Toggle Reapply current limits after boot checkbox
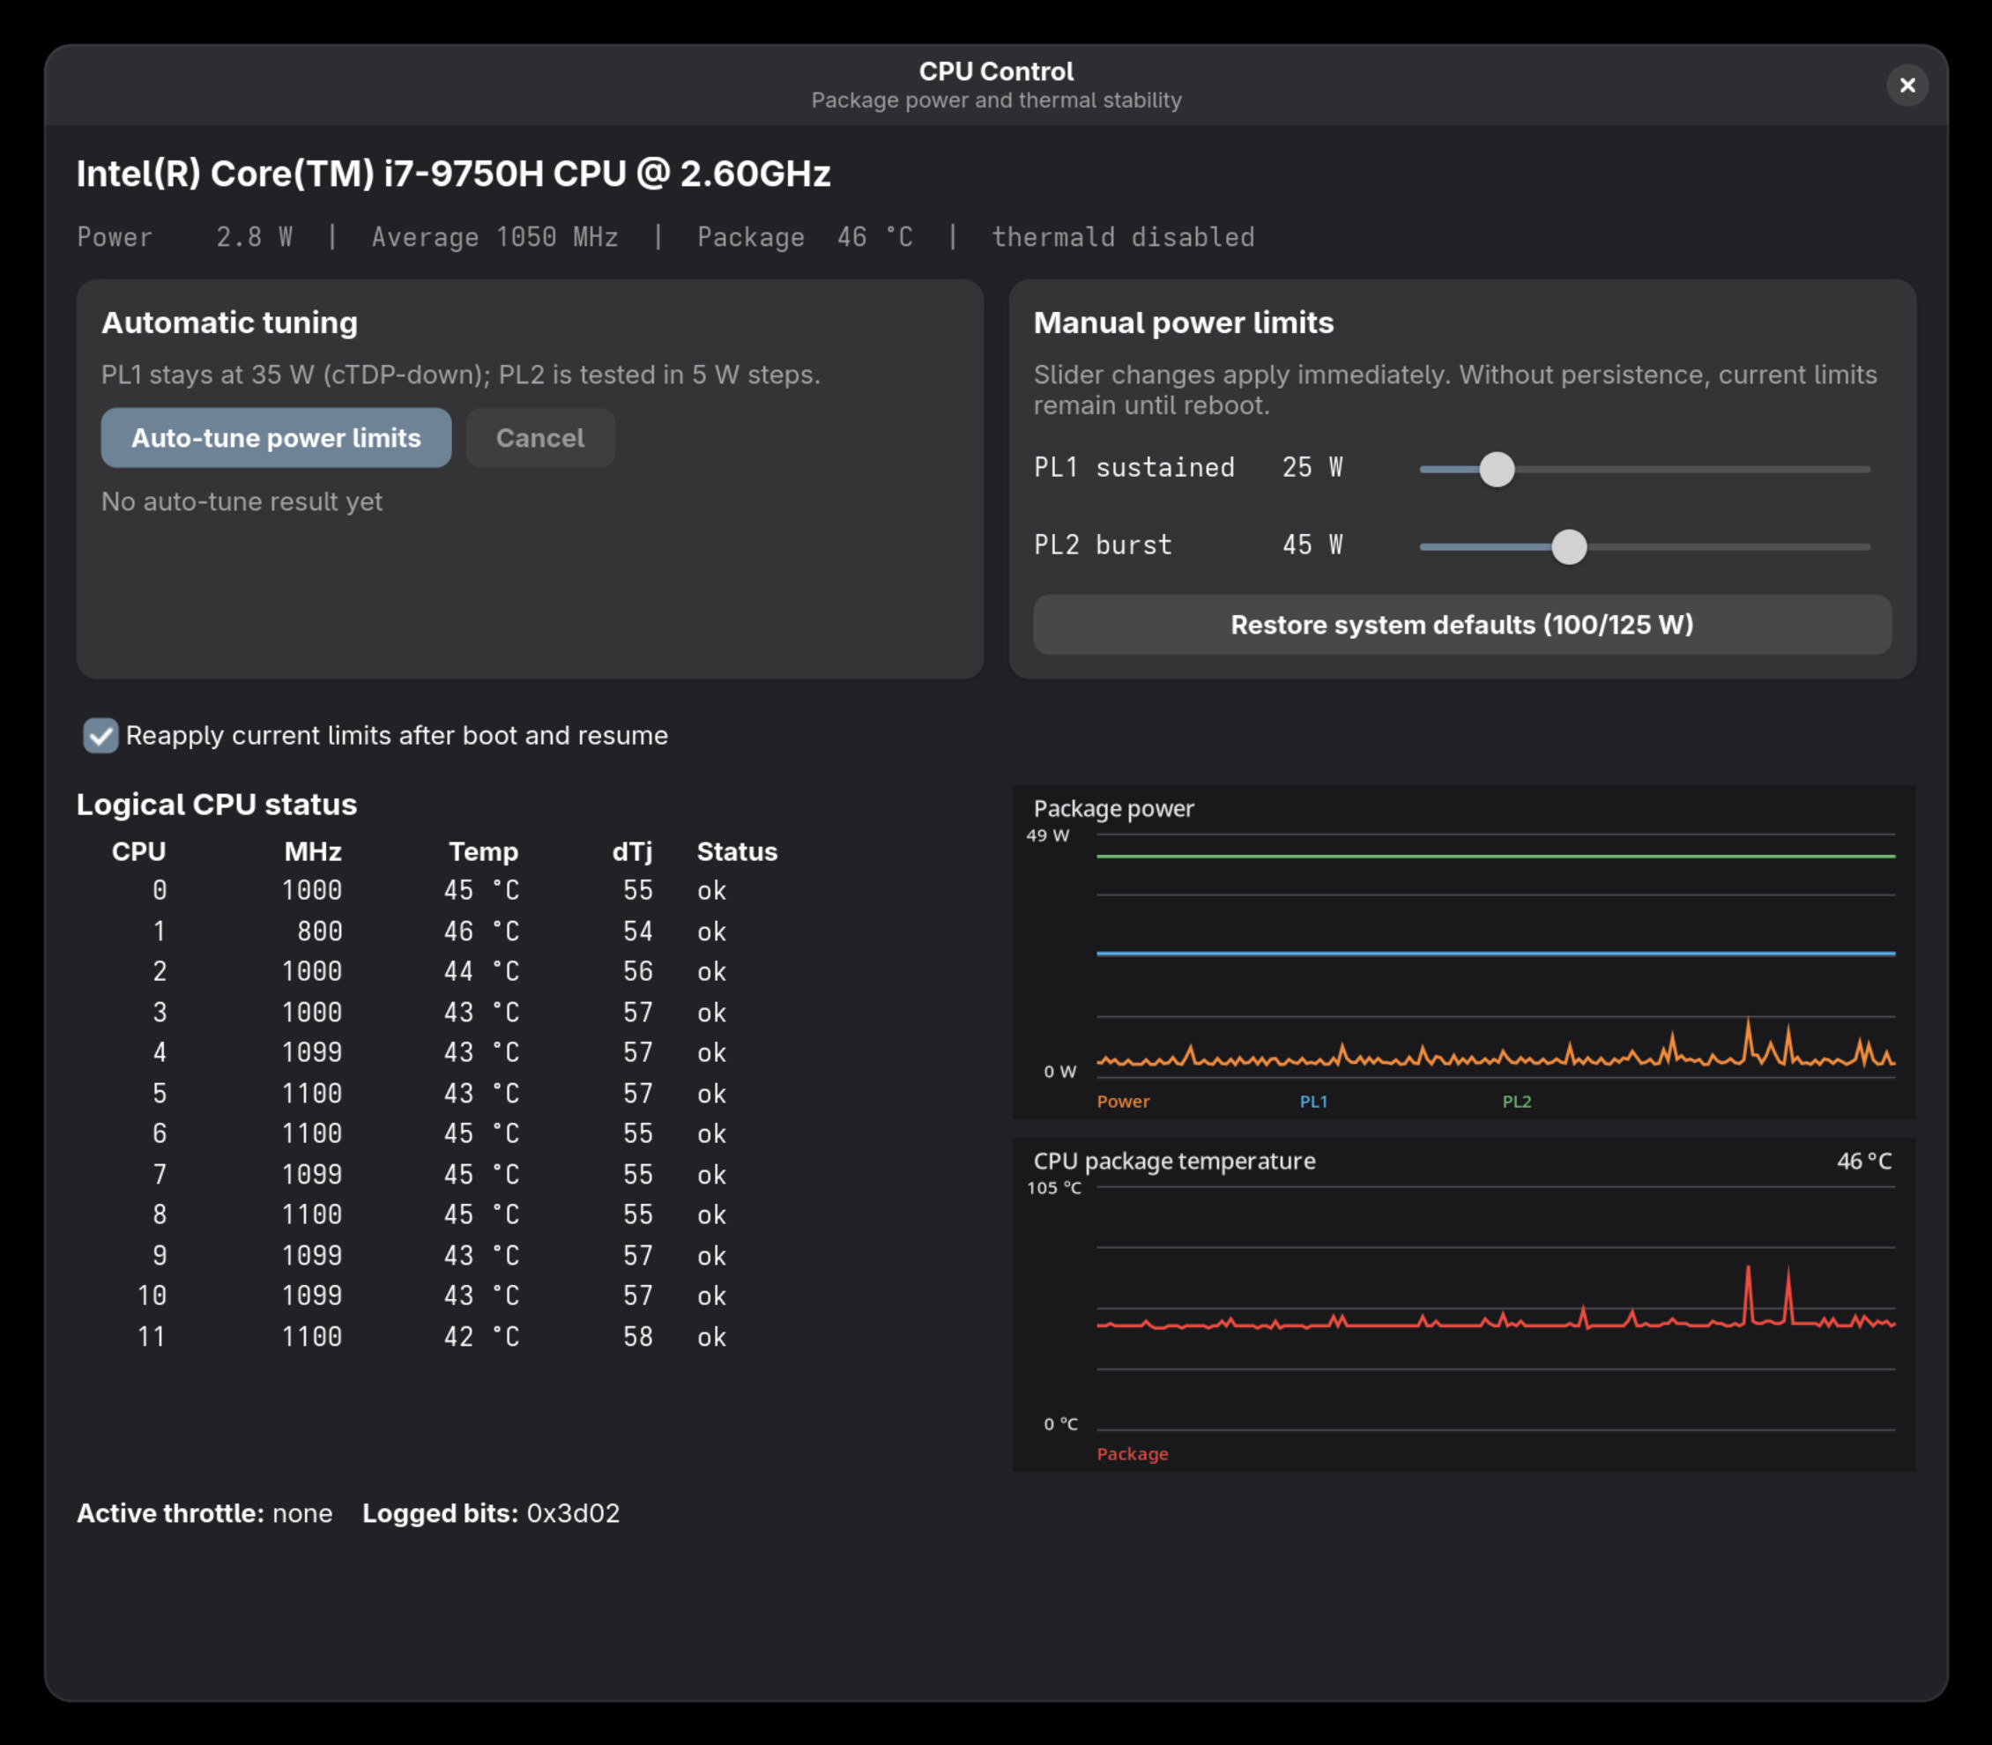The image size is (1992, 1745). 100,735
